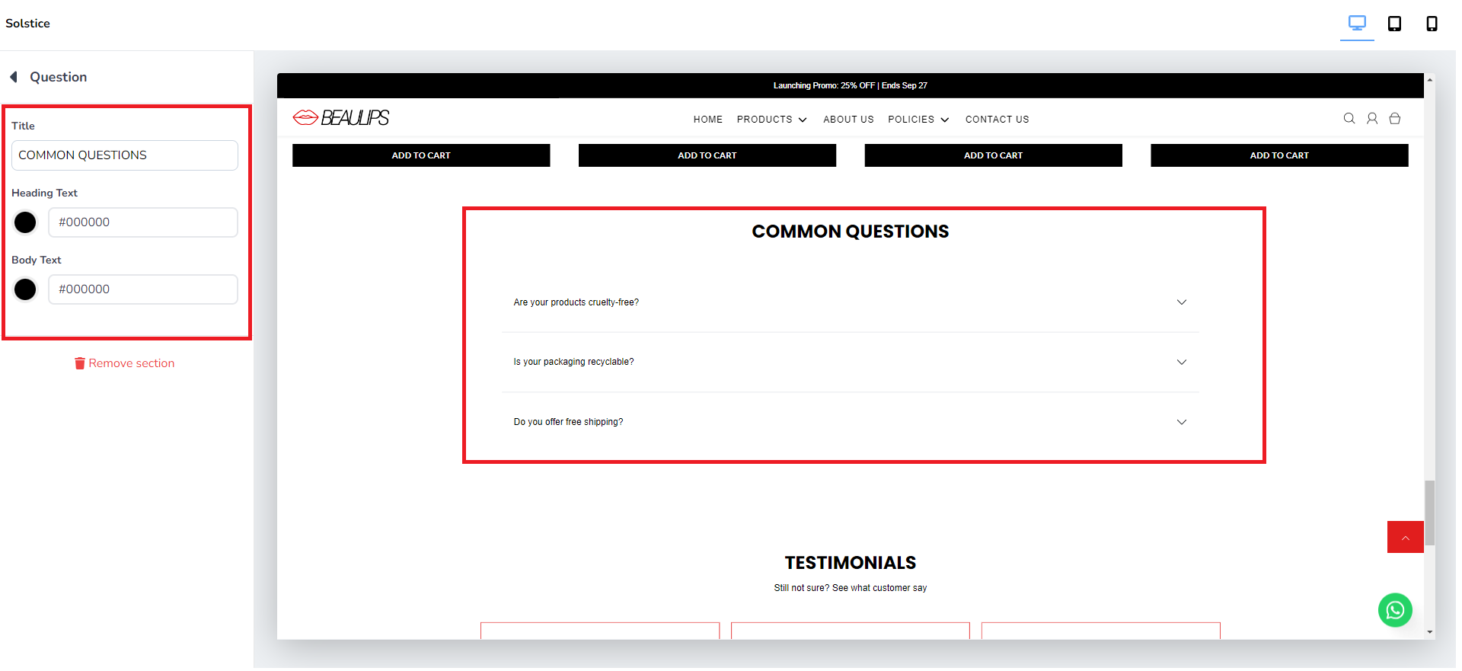This screenshot has width=1462, height=671.
Task: Open the WhatsApp chat button
Action: click(1395, 610)
